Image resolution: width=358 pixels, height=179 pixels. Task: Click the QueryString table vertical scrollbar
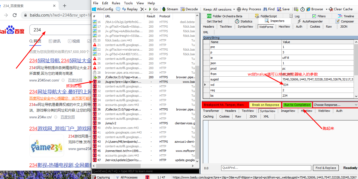tap(356, 69)
